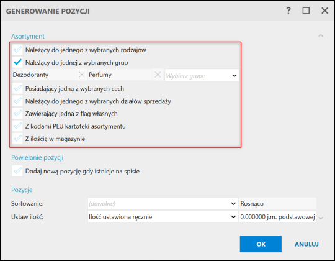The image size is (335, 261).
Task: Check Z ilością w magazynie option
Action: 17,139
